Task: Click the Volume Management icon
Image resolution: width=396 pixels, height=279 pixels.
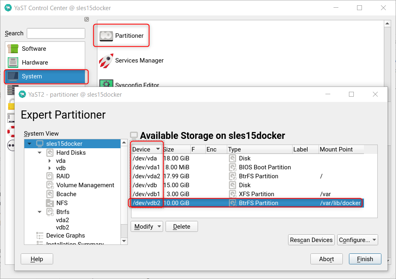Action: click(x=50, y=185)
